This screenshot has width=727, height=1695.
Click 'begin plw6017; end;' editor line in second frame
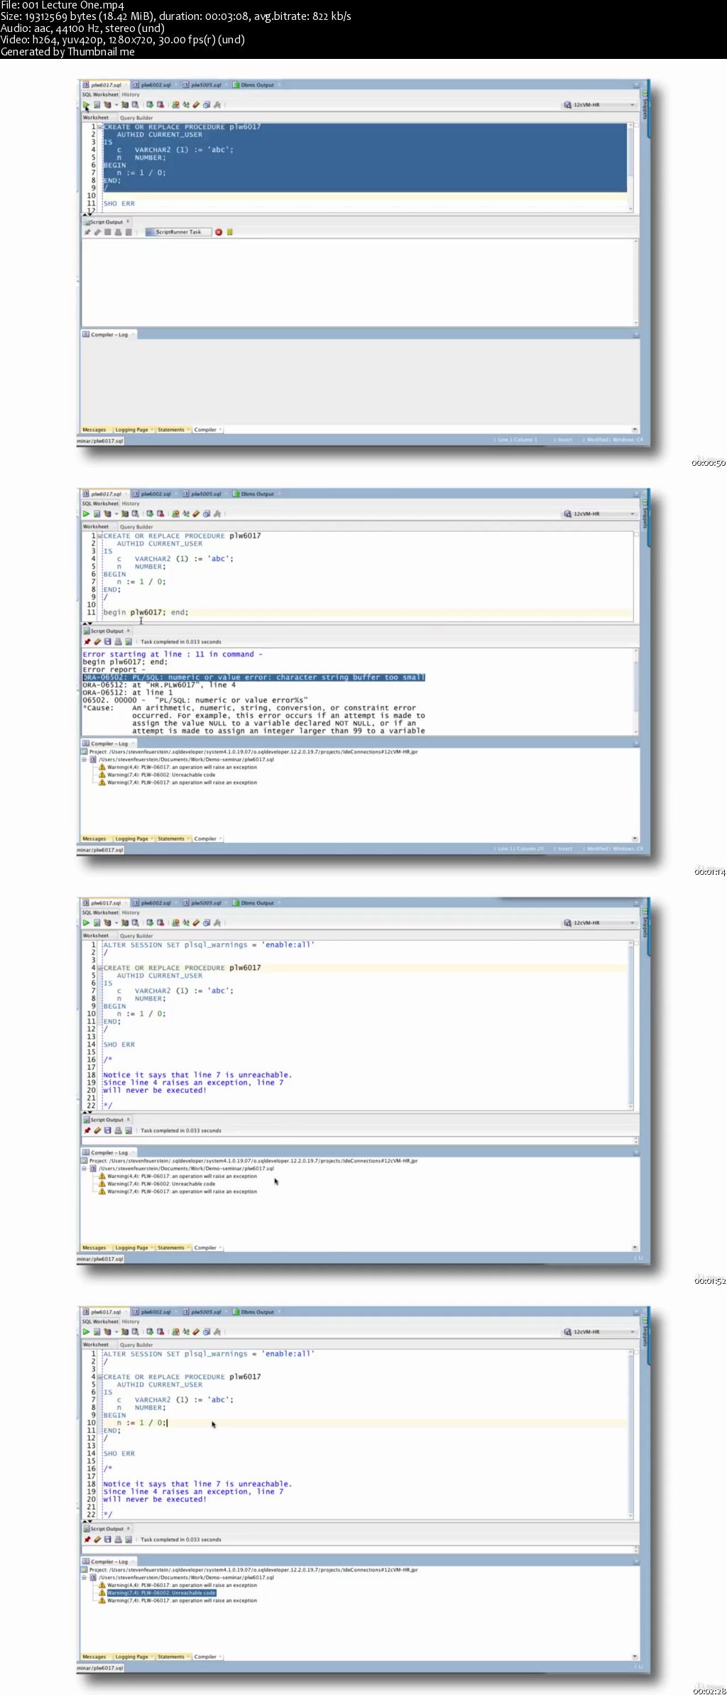(x=146, y=612)
